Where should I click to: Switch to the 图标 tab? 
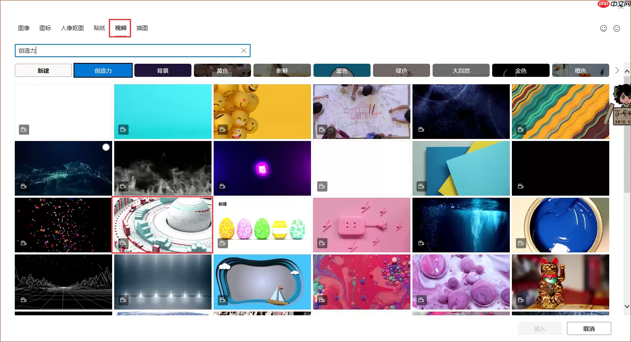45,28
